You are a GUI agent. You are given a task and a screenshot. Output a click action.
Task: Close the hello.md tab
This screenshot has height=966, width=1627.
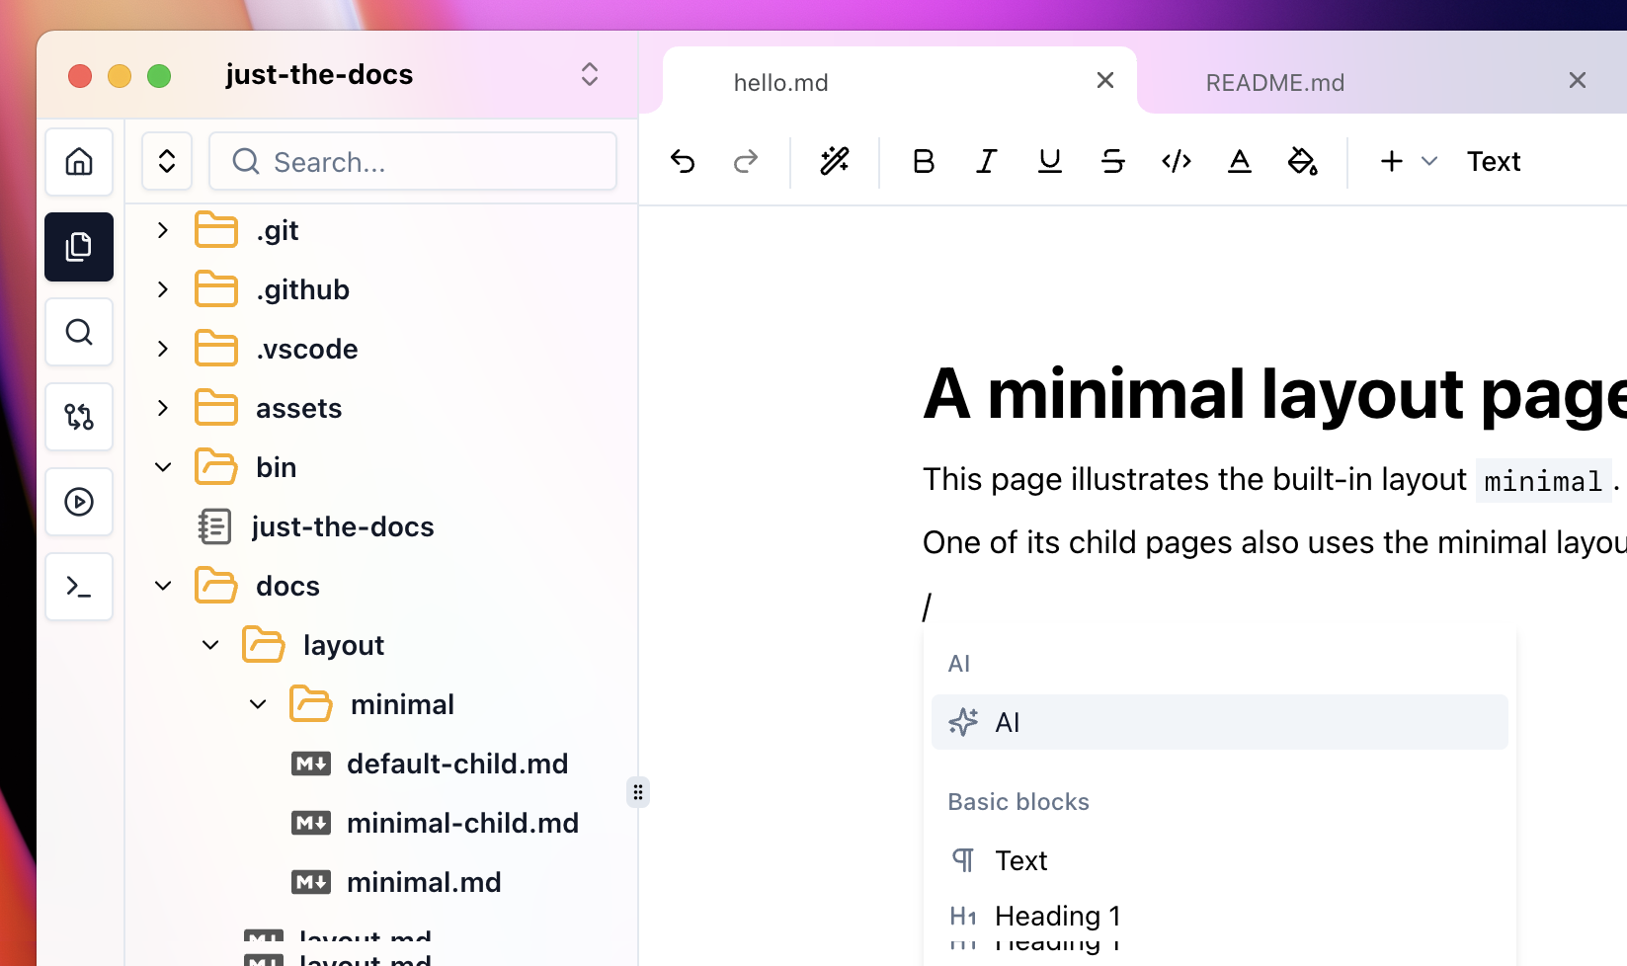[x=1105, y=80]
